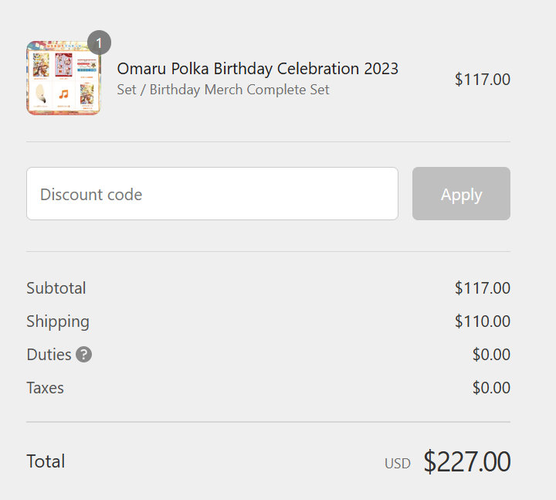
Task: Click the Duties amount $0.00
Action: point(491,355)
